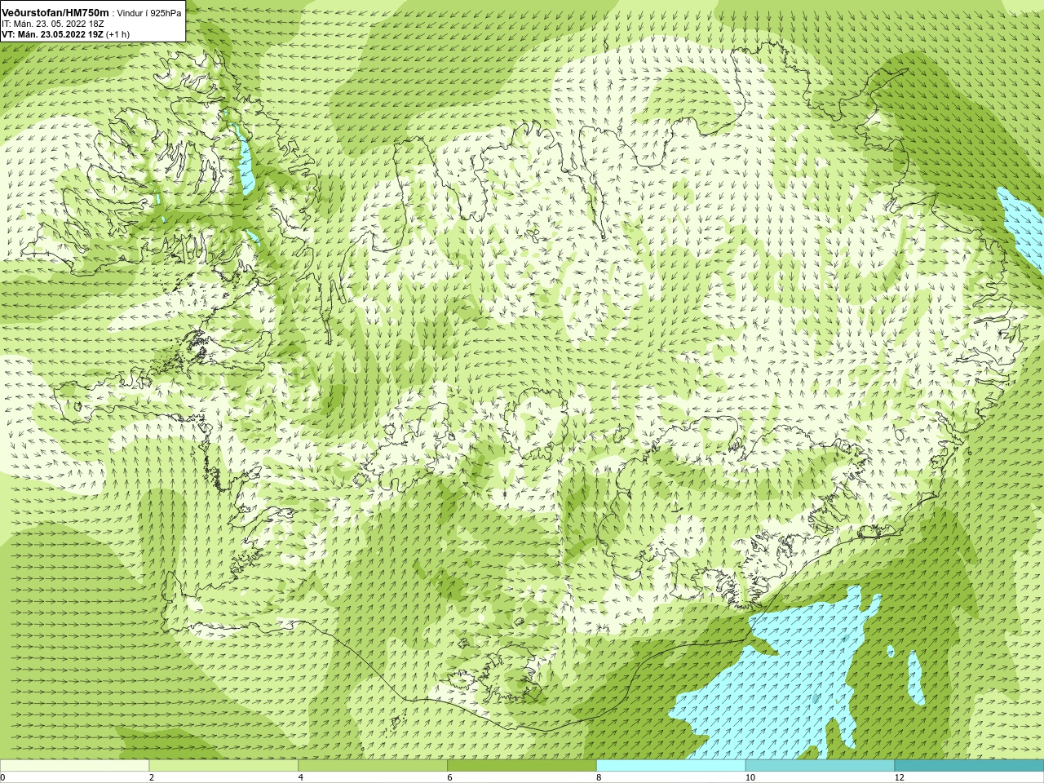Click the legend scale label "6"

(449, 777)
